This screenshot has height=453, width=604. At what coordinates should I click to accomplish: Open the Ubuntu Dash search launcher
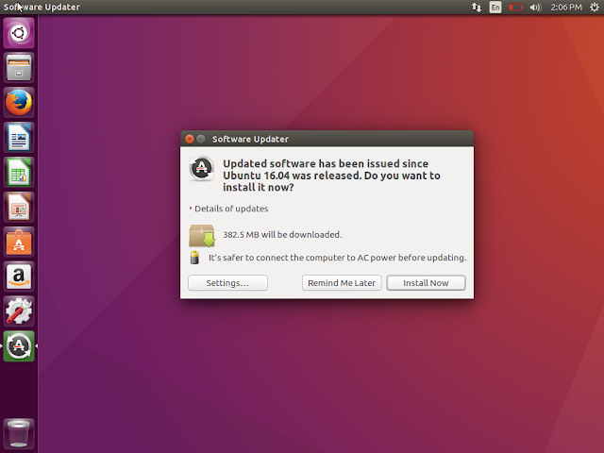(19, 33)
